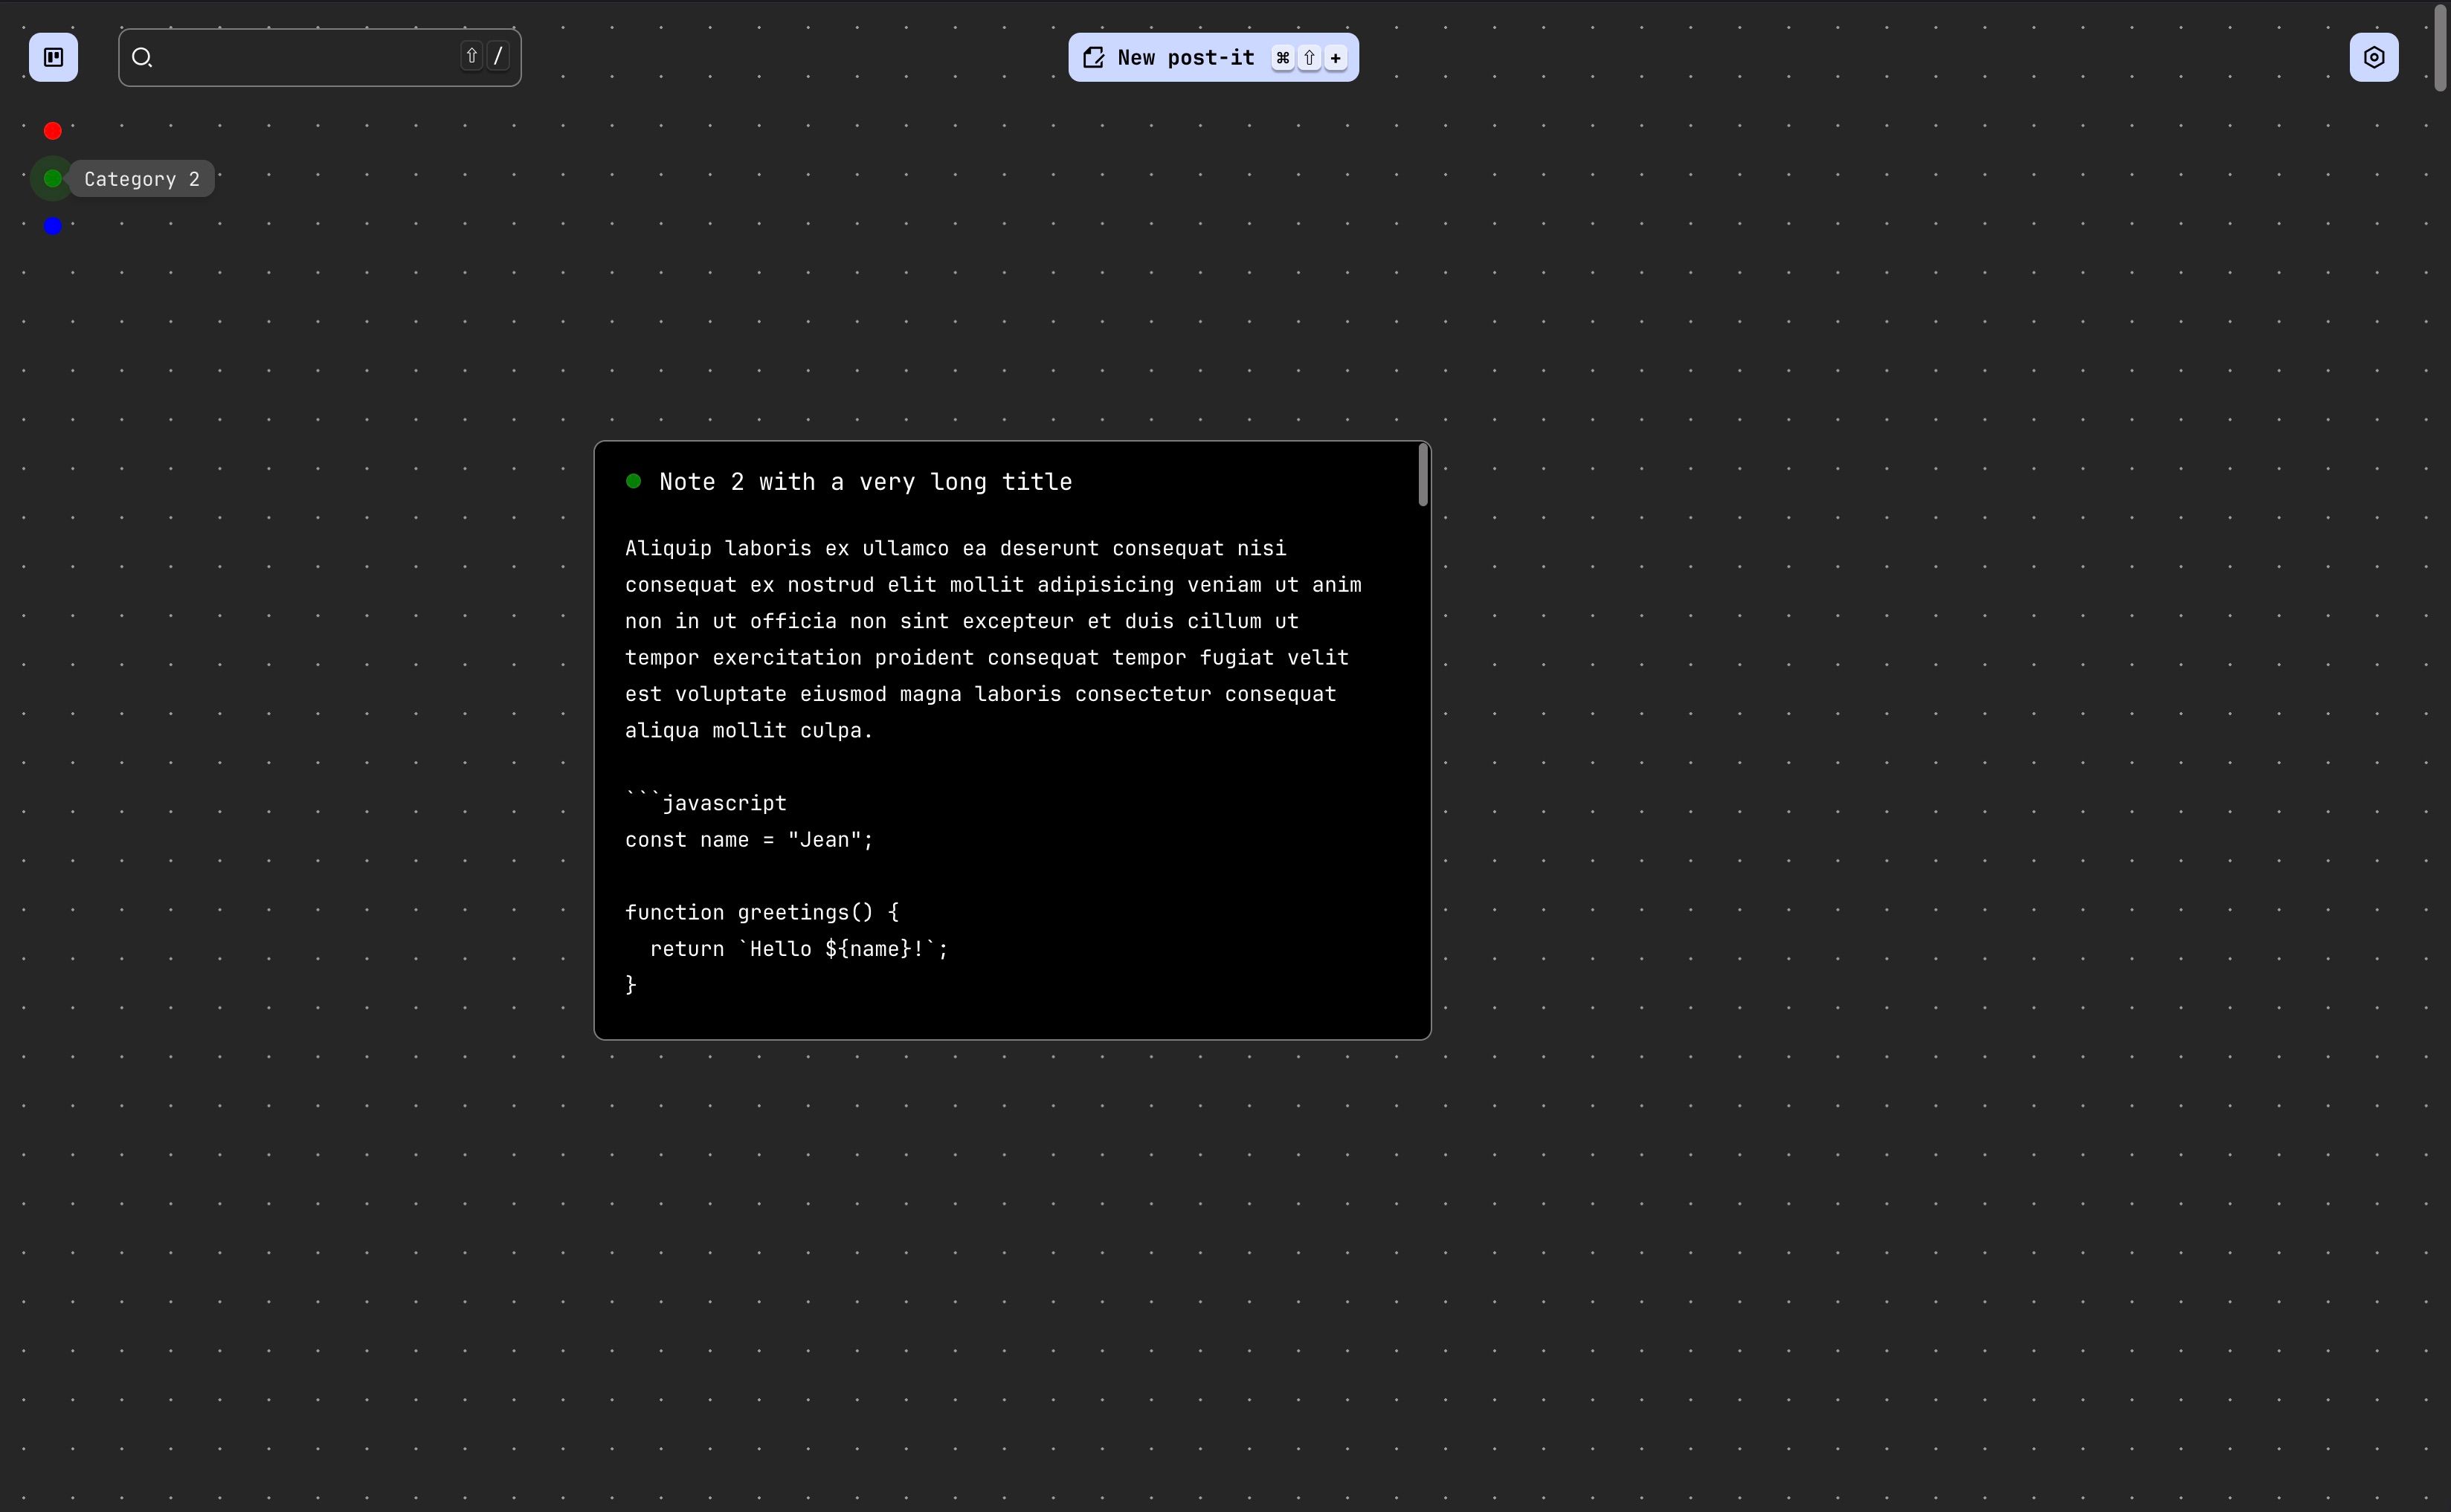The height and width of the screenshot is (1512, 2451).
Task: Focus the search input field
Action: [x=300, y=58]
